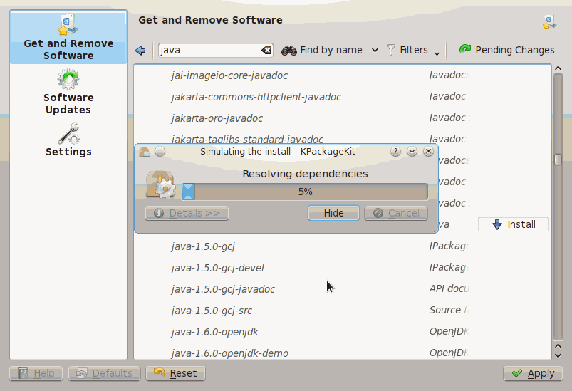Open Software Updates section

[x=68, y=92]
